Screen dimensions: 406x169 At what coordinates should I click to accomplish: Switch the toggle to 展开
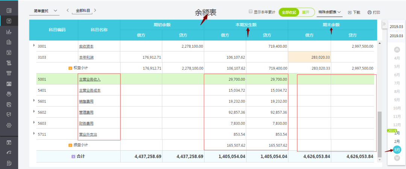pos(306,12)
